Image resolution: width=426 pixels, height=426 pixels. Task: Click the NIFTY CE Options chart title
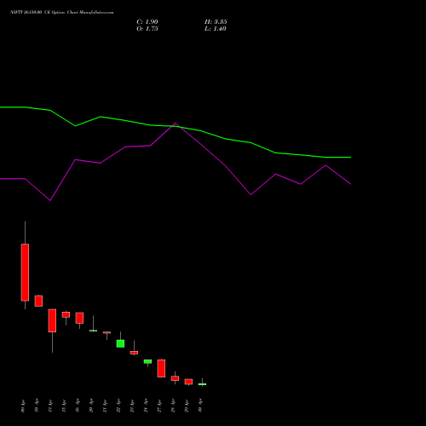pos(61,13)
